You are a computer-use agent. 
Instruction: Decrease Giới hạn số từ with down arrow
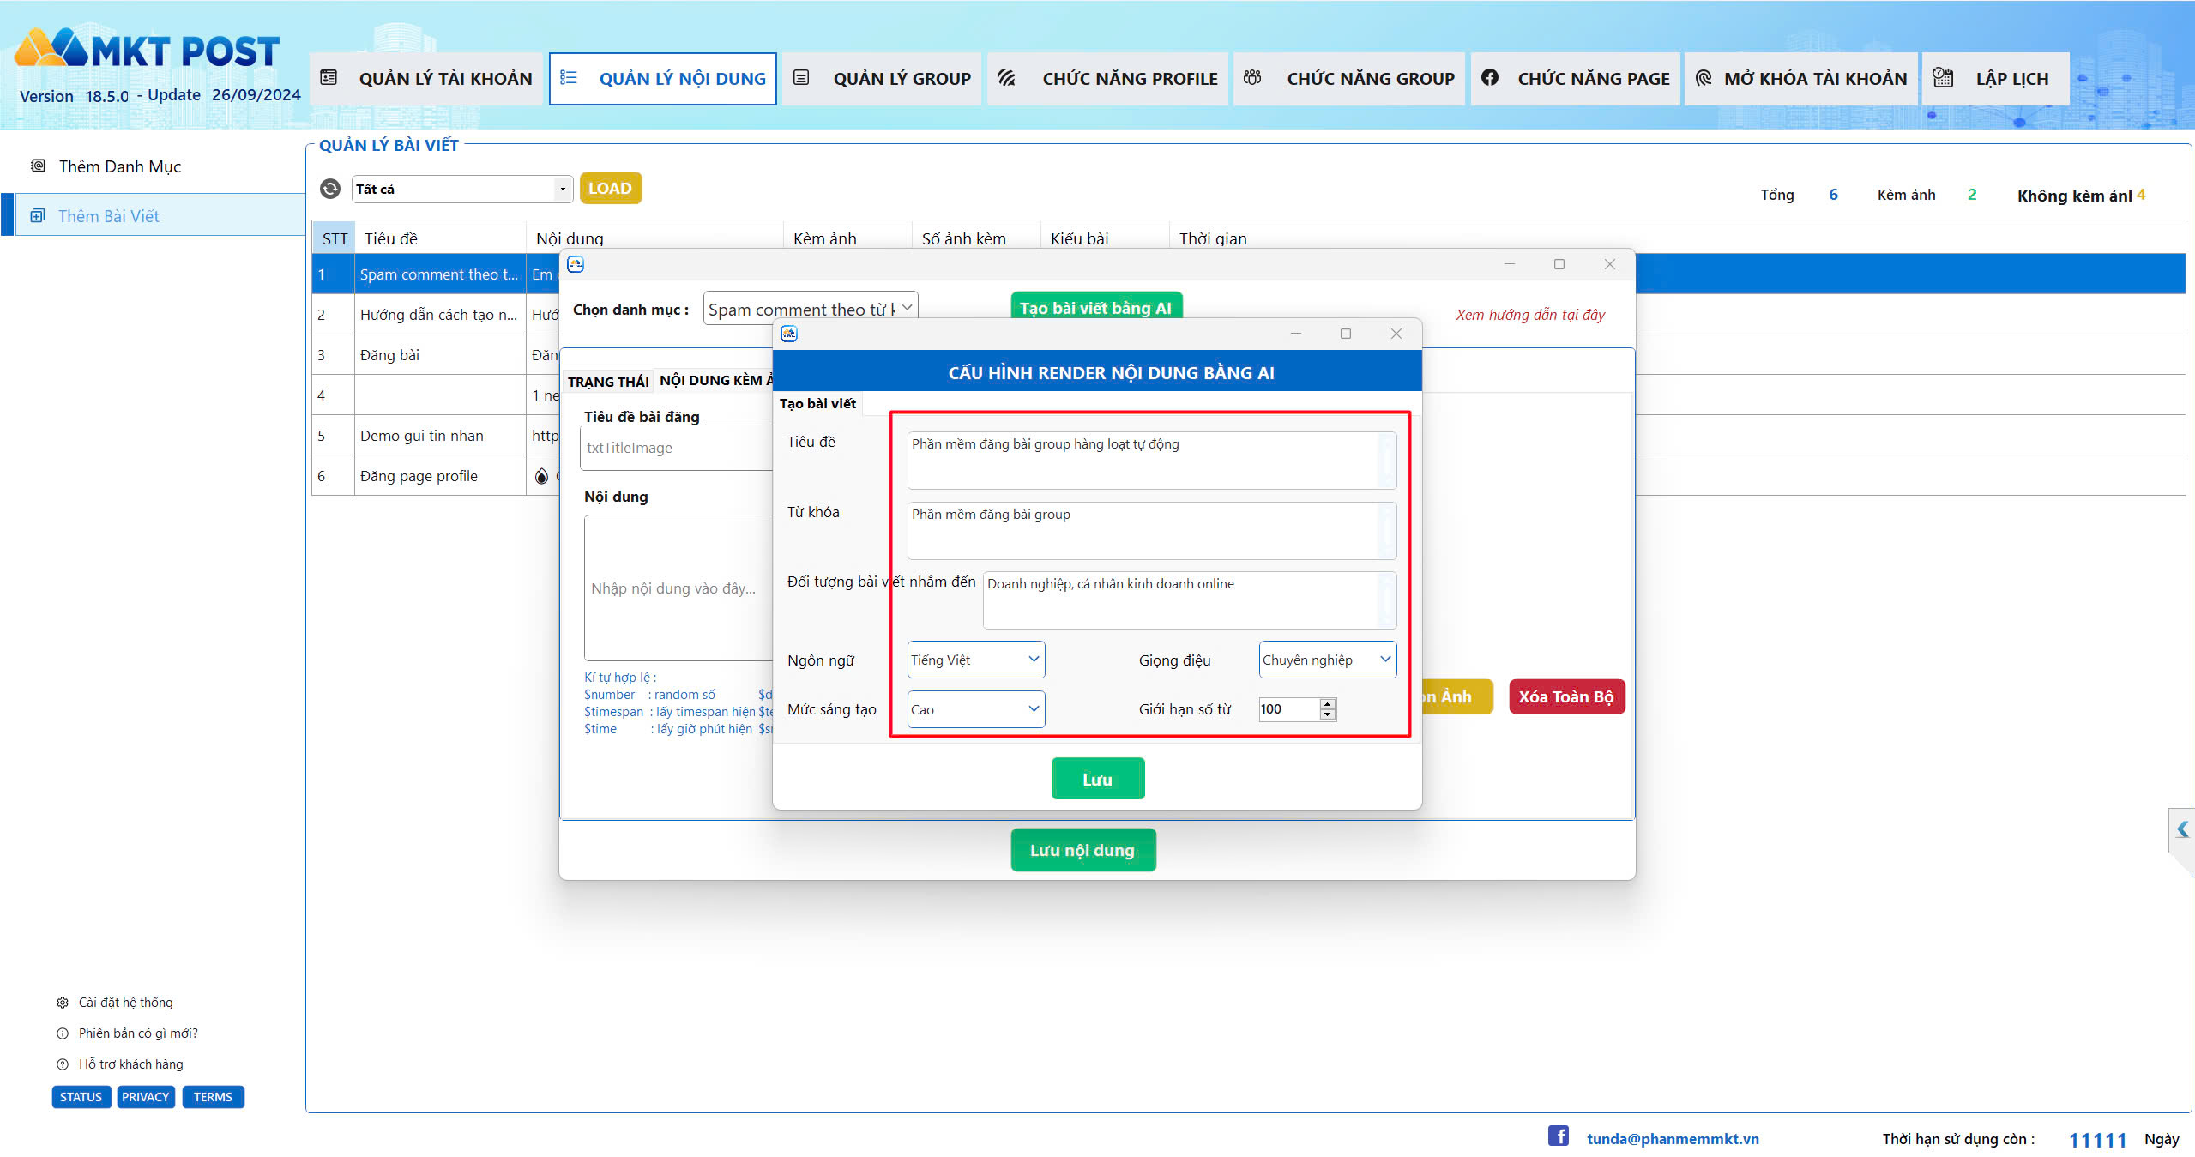click(x=1328, y=714)
